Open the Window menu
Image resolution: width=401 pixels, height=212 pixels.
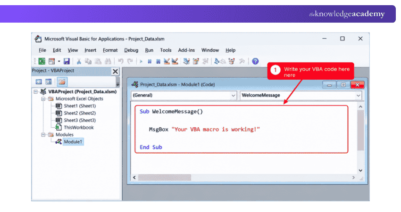point(210,50)
